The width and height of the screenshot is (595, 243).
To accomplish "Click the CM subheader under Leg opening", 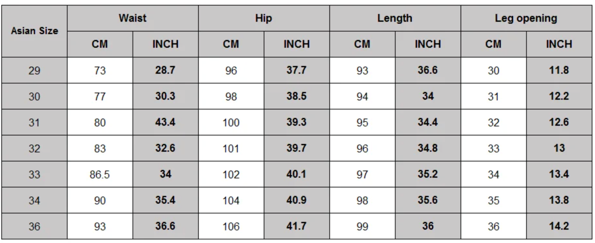I will point(493,44).
